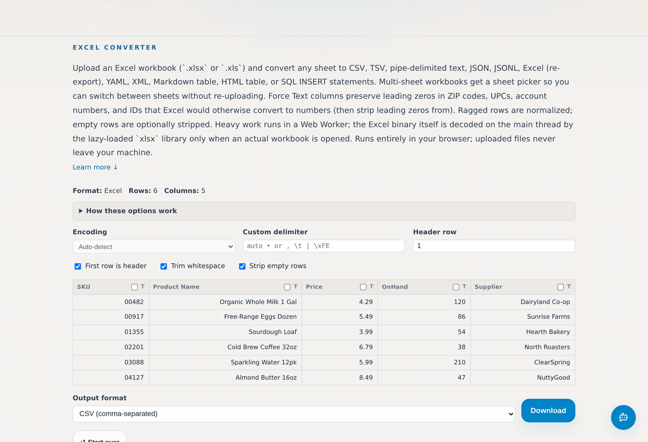648x442 pixels.
Task: Click the Header row number field
Action: [x=494, y=246]
